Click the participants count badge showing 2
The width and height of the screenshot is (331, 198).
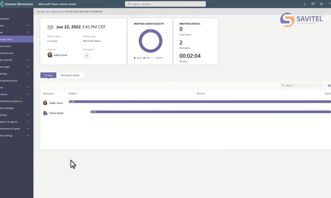click(86, 55)
